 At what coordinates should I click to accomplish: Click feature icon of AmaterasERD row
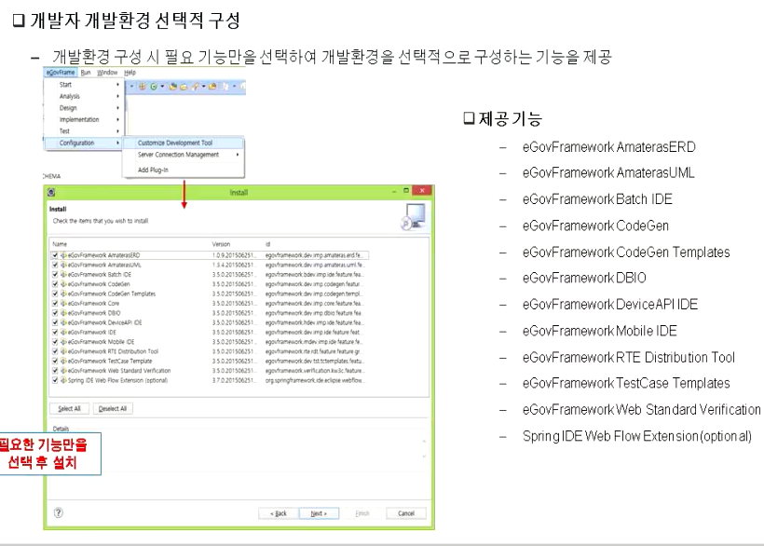tap(63, 255)
